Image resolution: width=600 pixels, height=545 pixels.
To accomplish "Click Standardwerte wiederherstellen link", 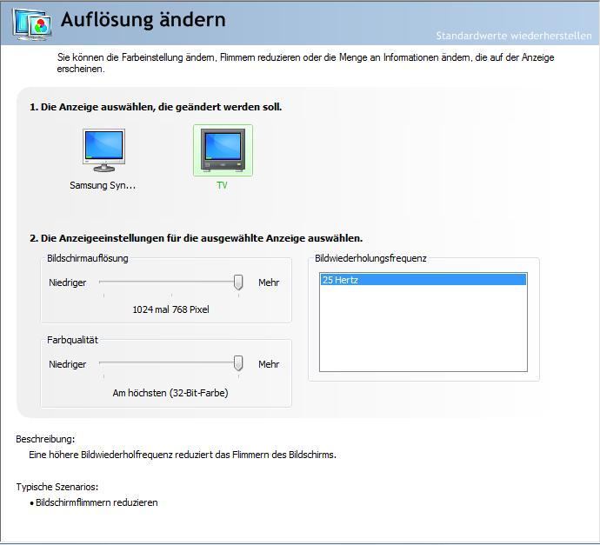I will 514,36.
